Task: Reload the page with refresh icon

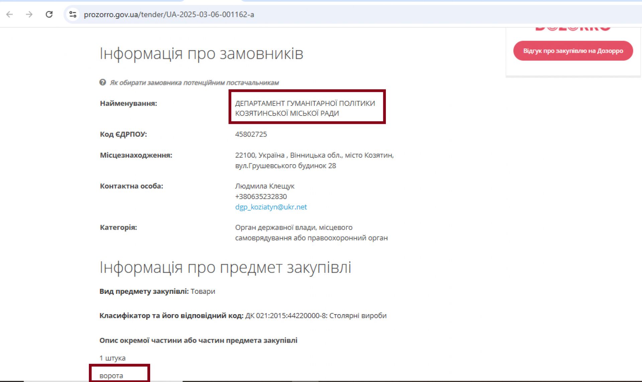Action: click(x=49, y=14)
